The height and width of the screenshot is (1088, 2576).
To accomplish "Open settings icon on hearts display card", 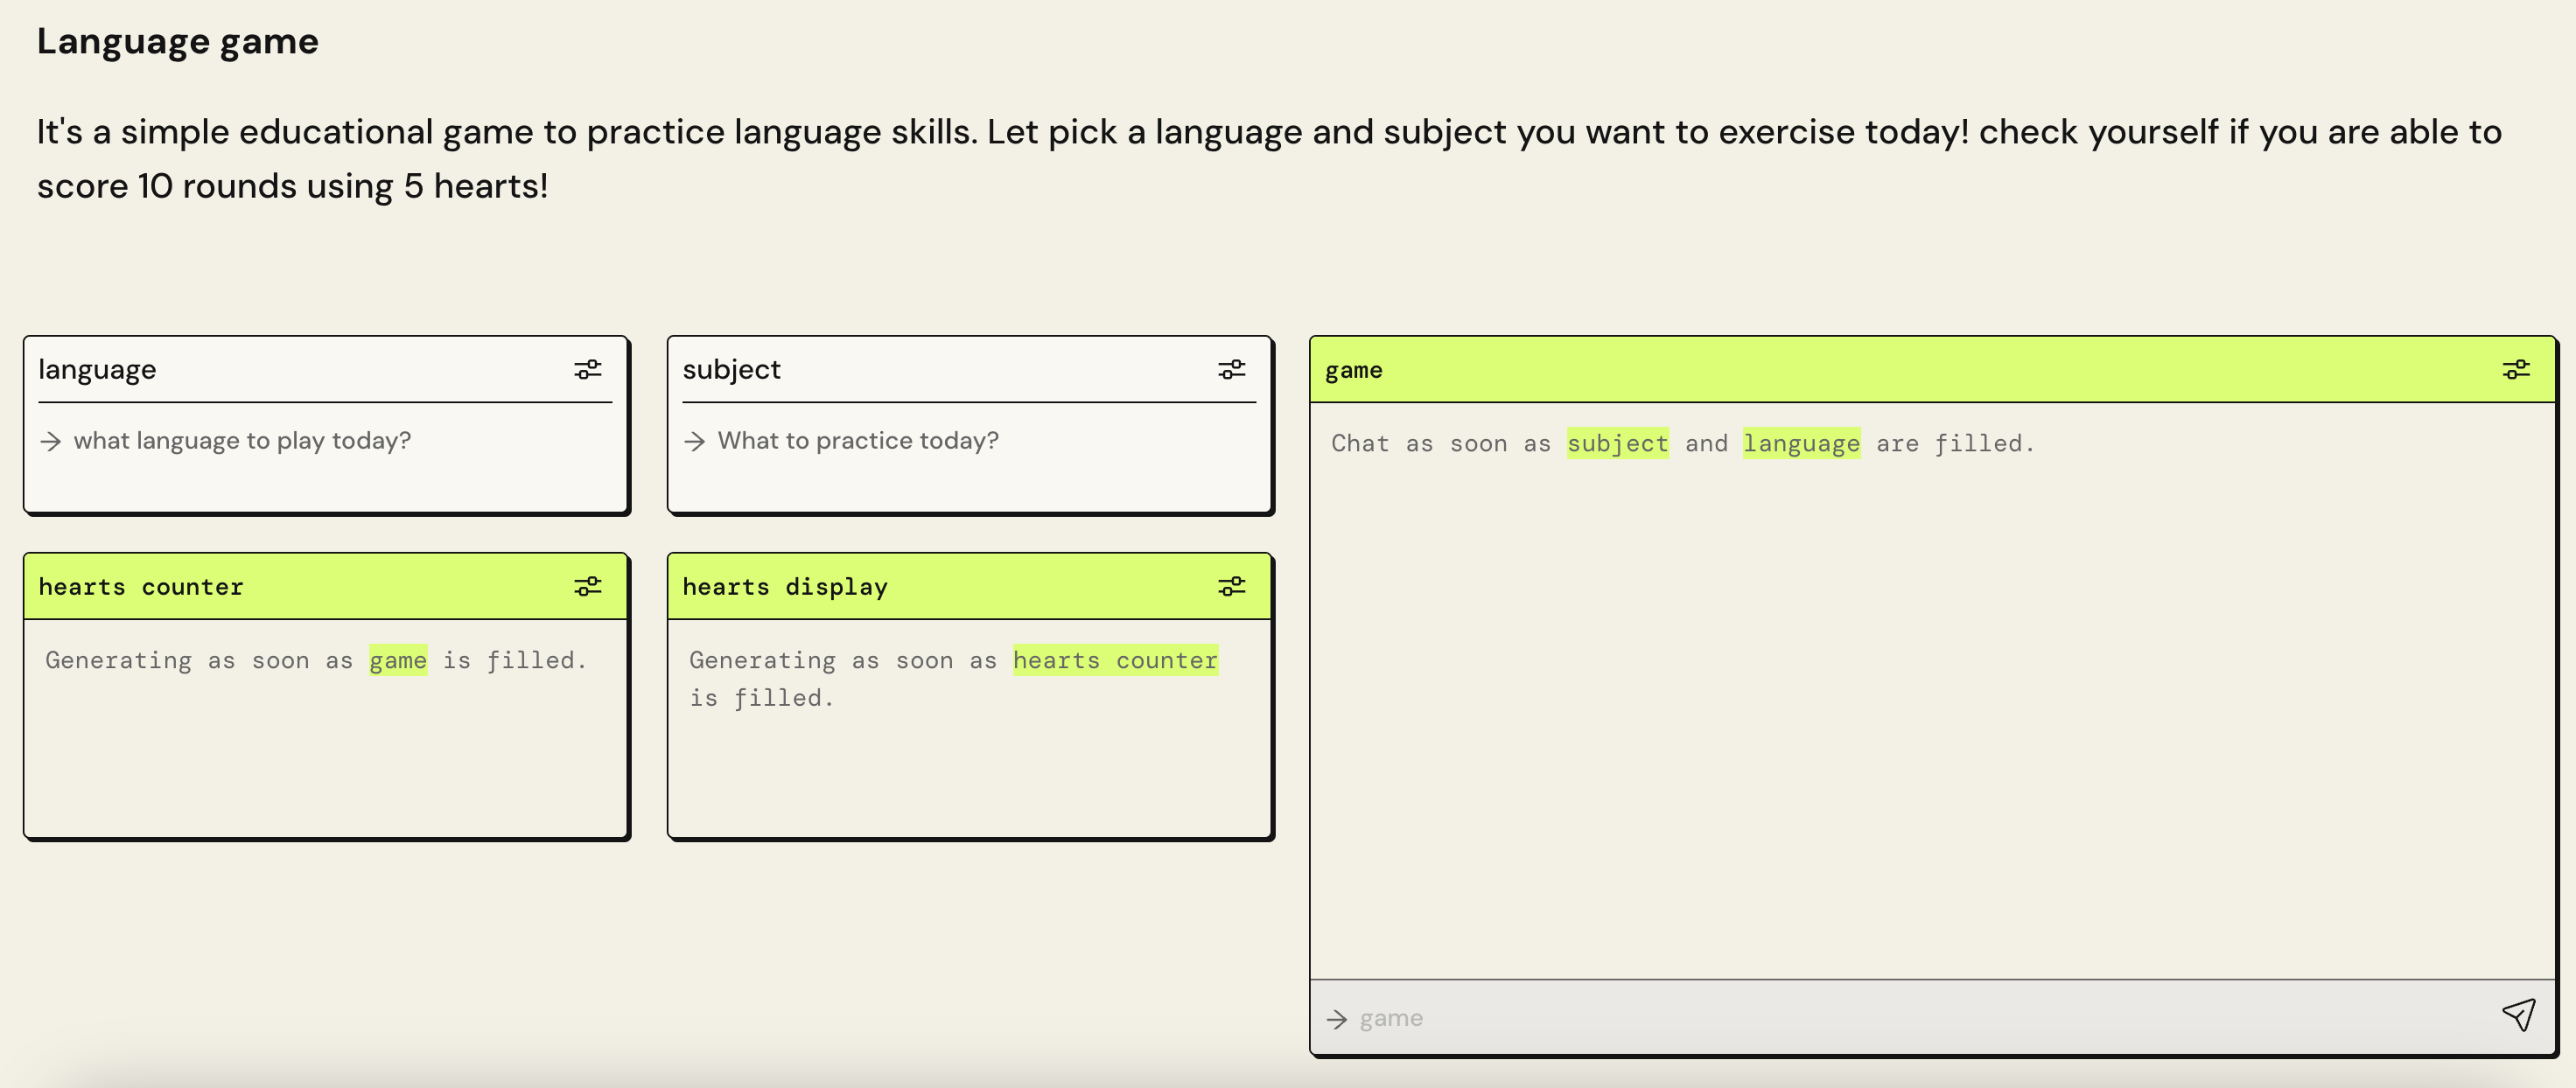I will (x=1231, y=587).
